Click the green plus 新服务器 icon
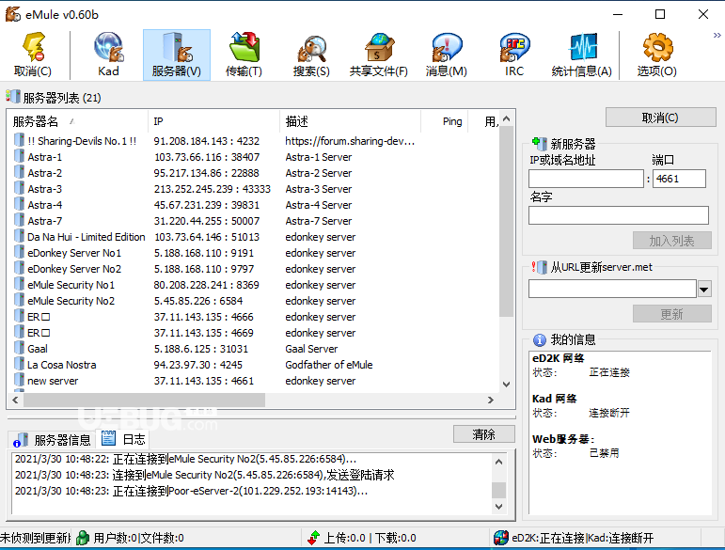 click(x=539, y=143)
